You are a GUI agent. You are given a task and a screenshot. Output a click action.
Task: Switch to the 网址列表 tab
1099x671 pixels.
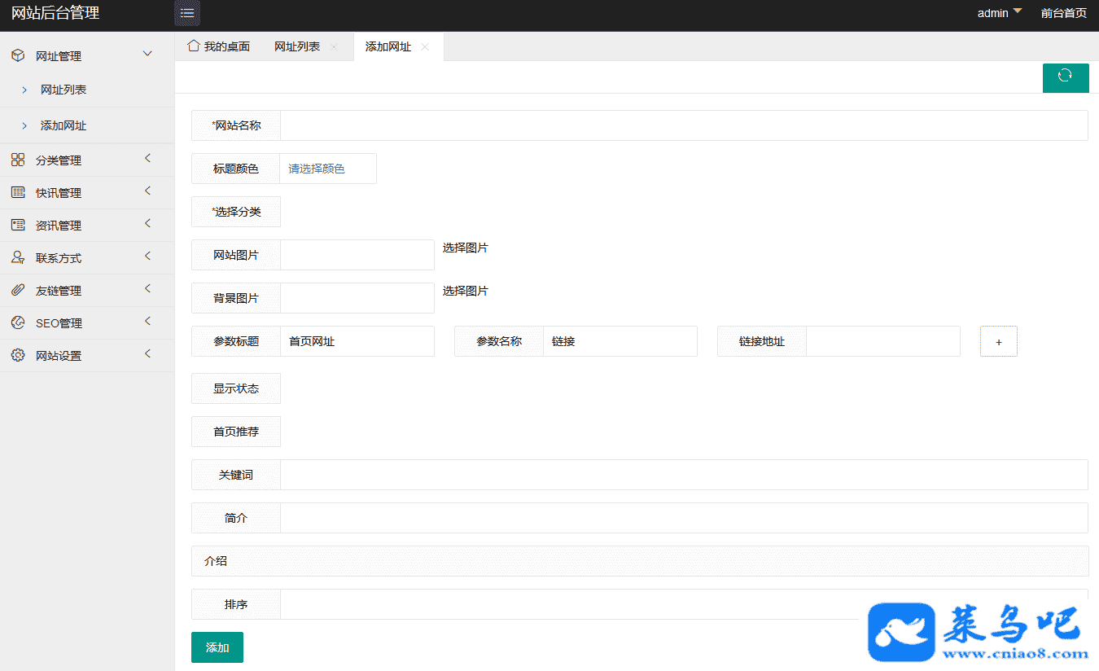click(x=297, y=47)
